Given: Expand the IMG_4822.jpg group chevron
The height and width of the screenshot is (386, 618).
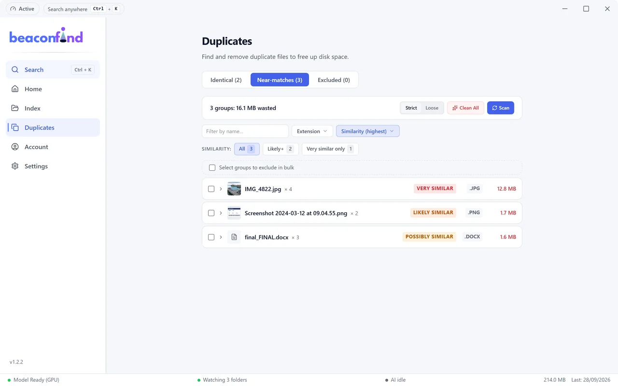Looking at the screenshot, I should pos(221,189).
